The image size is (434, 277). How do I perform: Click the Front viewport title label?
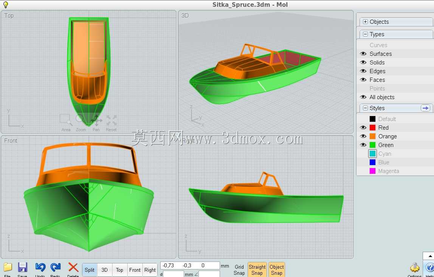[11, 141]
